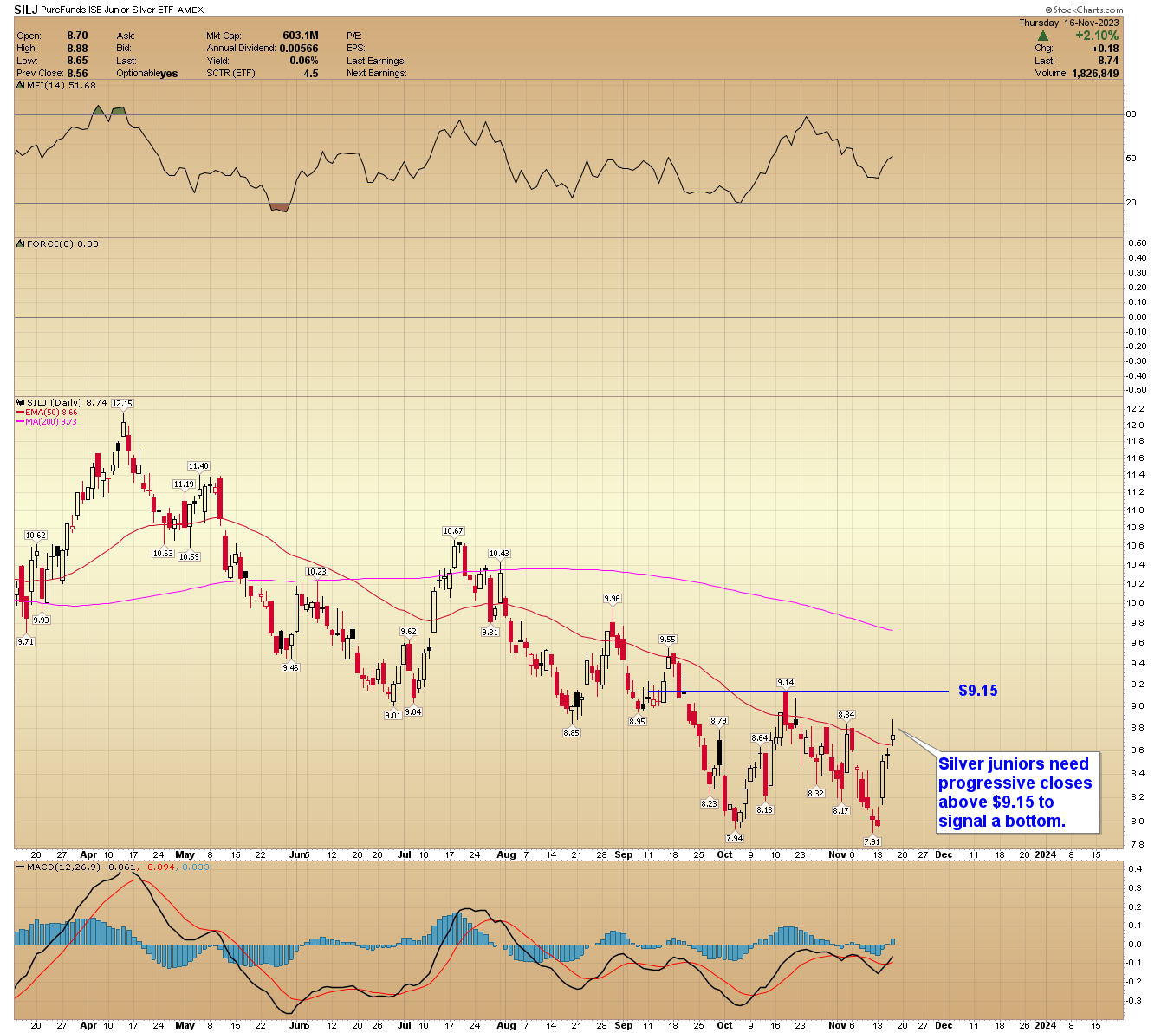1161x1033 pixels.
Task: Click the 7.91 November low label
Action: [872, 841]
